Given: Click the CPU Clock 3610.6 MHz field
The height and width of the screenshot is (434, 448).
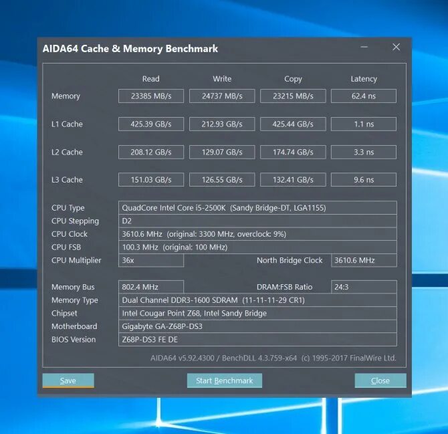Looking at the screenshot, I should pos(257,234).
